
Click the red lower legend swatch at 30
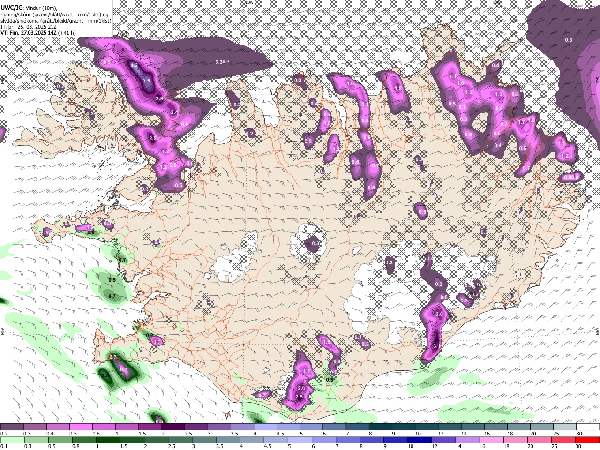(x=588, y=440)
